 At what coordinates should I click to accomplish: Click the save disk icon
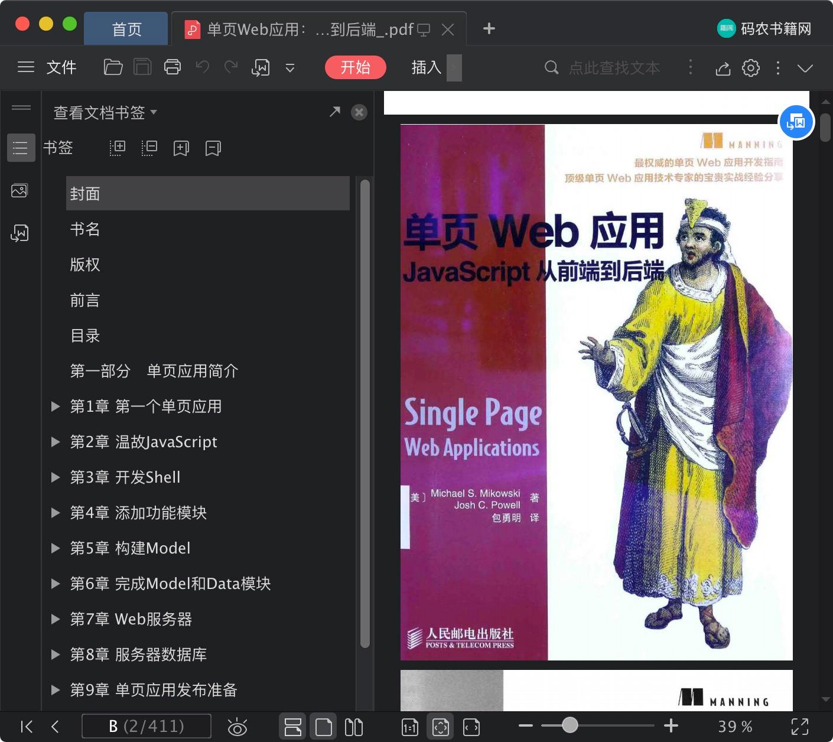coord(142,67)
